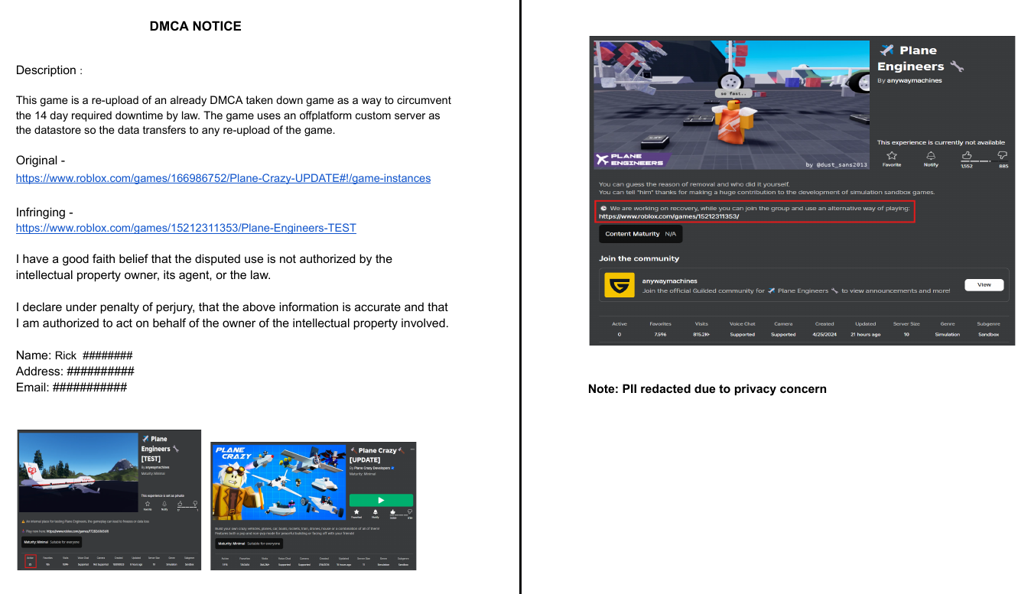Click Notify bell on large Plane Engineers page
Screen dimensions: 1031x594
coord(931,155)
